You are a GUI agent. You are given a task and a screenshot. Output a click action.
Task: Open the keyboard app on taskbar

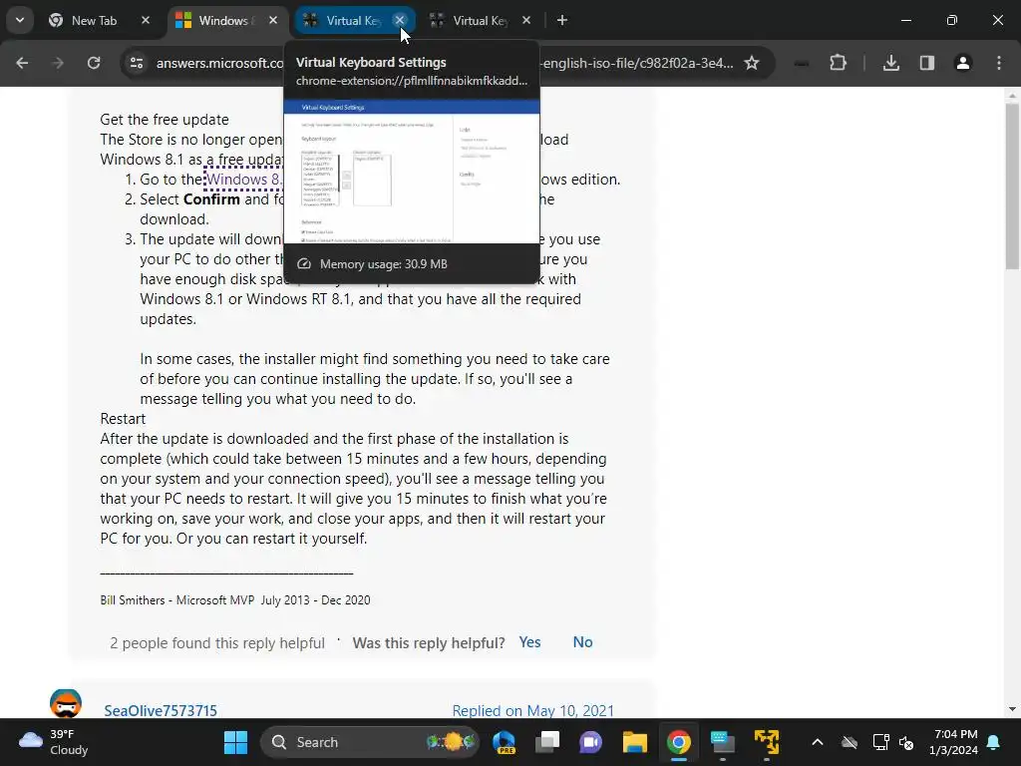722,742
